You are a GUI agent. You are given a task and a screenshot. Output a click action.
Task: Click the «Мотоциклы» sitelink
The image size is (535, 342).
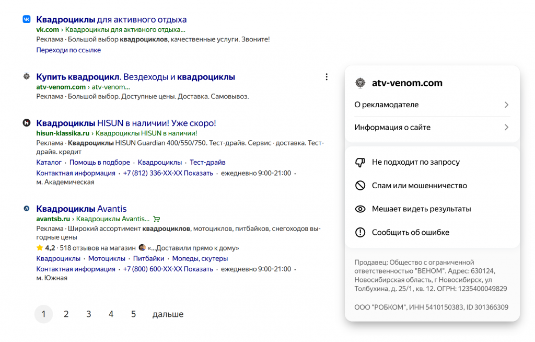point(107,259)
